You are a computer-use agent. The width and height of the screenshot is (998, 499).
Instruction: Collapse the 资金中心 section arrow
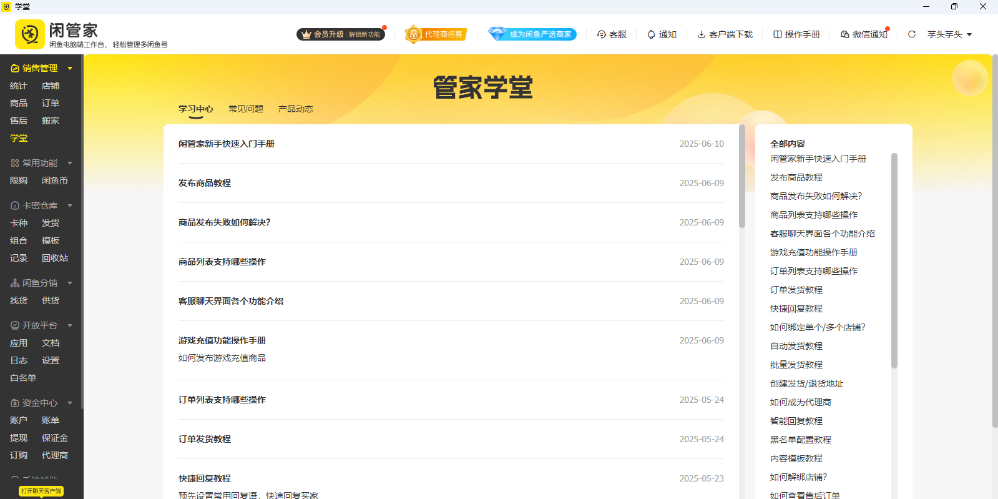[70, 403]
